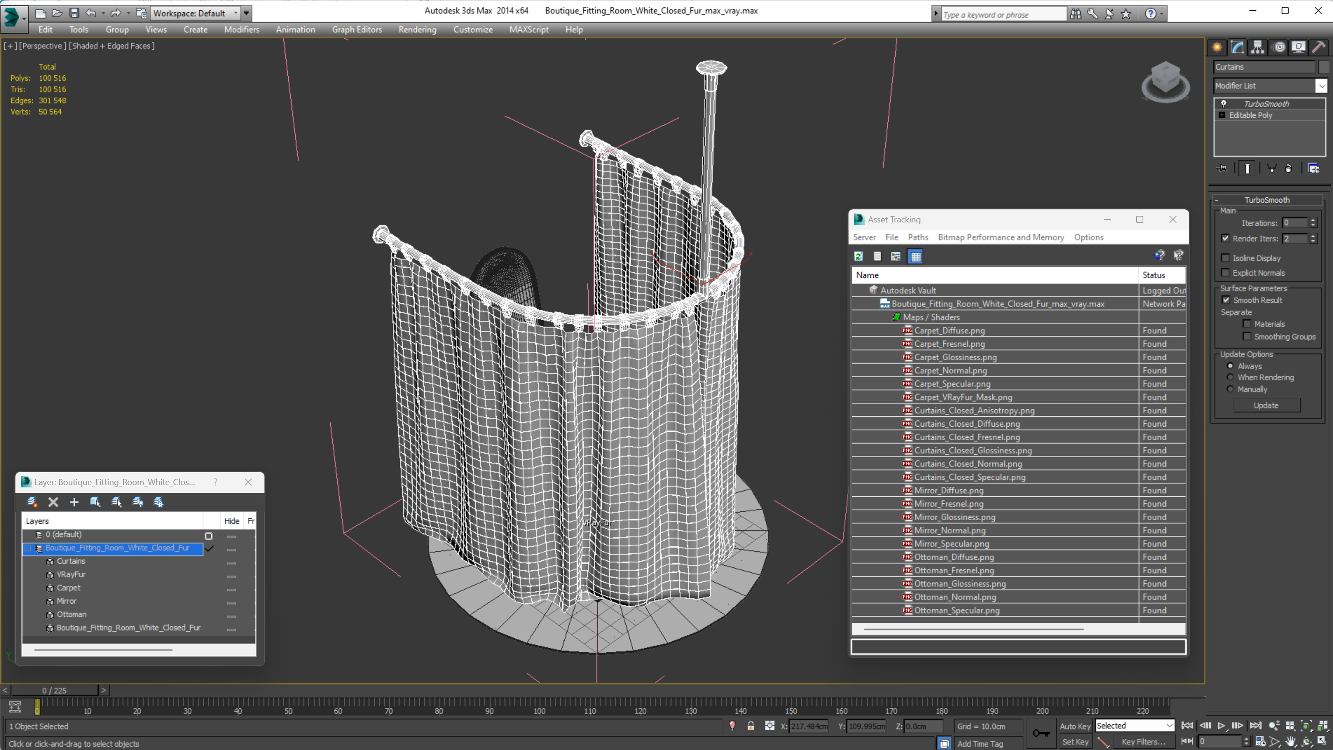The image size is (1333, 750).
Task: Click Table view icon in Asset Tracking toolbar
Action: pos(915,256)
